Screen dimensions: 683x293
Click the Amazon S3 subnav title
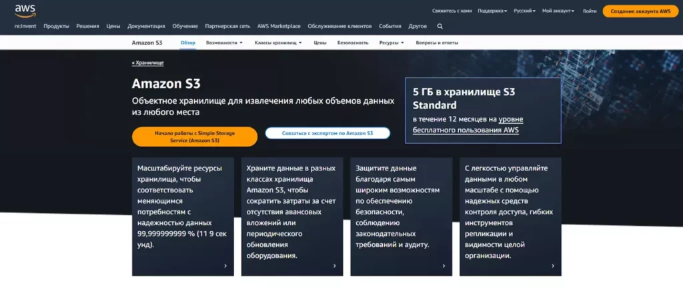(x=147, y=43)
